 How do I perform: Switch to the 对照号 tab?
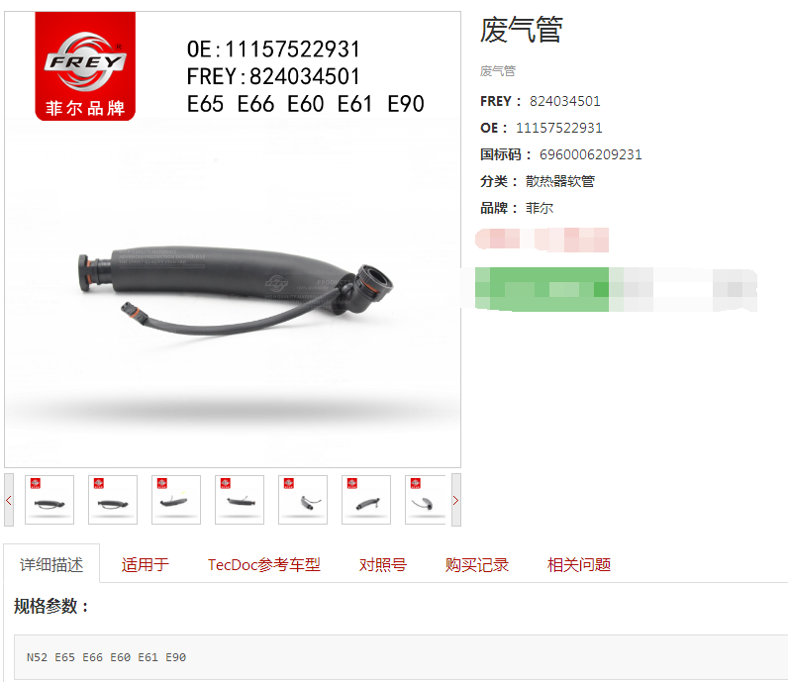[x=382, y=565]
